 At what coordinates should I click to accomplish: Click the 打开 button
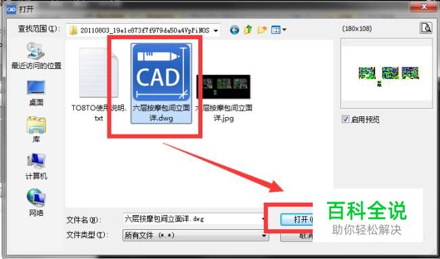[x=296, y=219]
